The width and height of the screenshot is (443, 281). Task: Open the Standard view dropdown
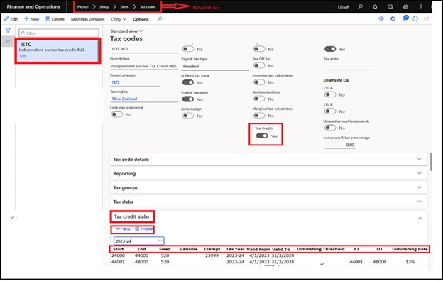pyautogui.click(x=126, y=31)
